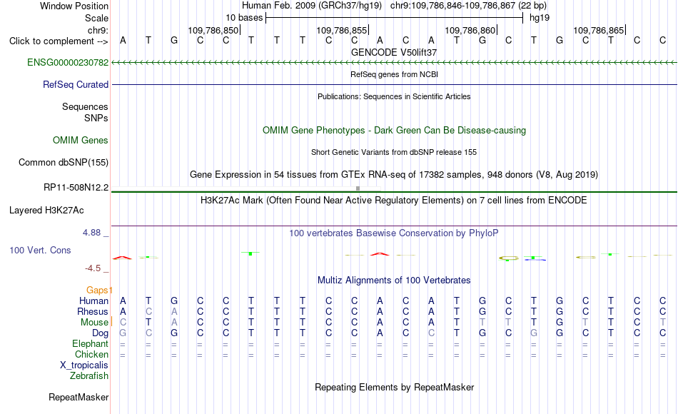Select the Rhesus species row label
This screenshot has width=678, height=414.
point(93,311)
